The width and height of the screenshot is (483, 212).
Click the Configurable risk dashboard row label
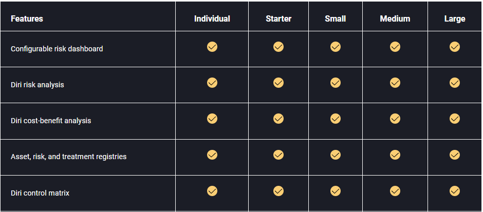click(x=57, y=49)
